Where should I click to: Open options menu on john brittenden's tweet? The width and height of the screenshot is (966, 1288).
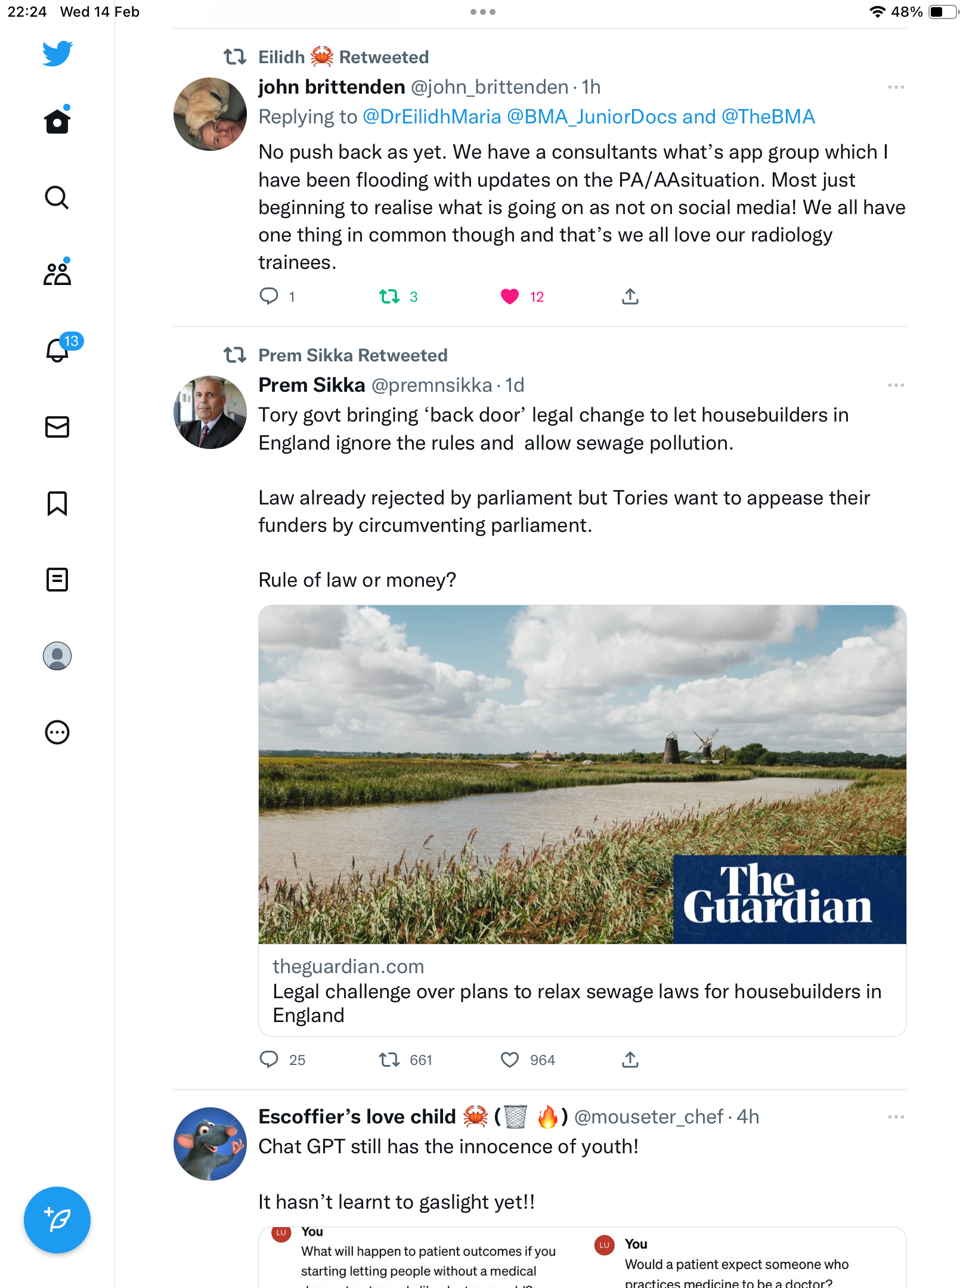click(x=896, y=87)
